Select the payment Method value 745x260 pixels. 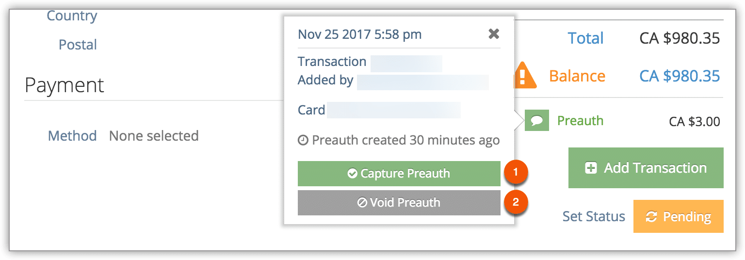tap(154, 135)
